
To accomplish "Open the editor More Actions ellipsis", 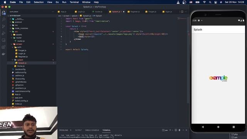I will [186, 12].
